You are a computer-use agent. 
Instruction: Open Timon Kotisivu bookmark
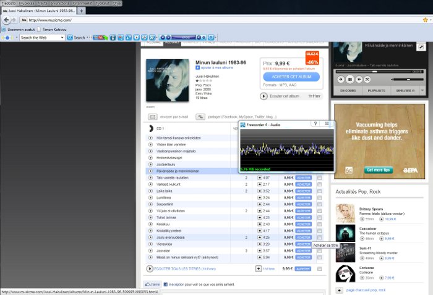[x=51, y=29]
